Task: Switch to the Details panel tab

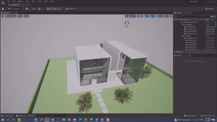Action: pyautogui.click(x=179, y=56)
